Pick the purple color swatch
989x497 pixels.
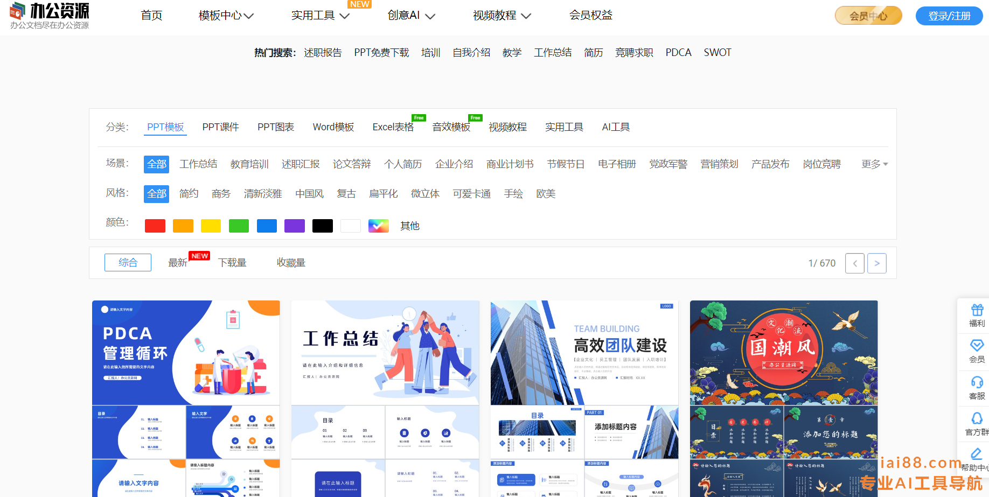click(x=295, y=226)
